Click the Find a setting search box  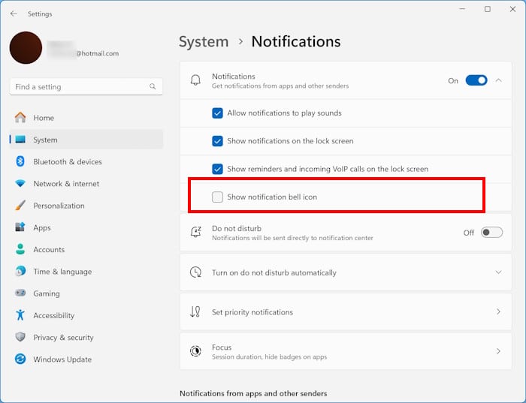[x=79, y=87]
